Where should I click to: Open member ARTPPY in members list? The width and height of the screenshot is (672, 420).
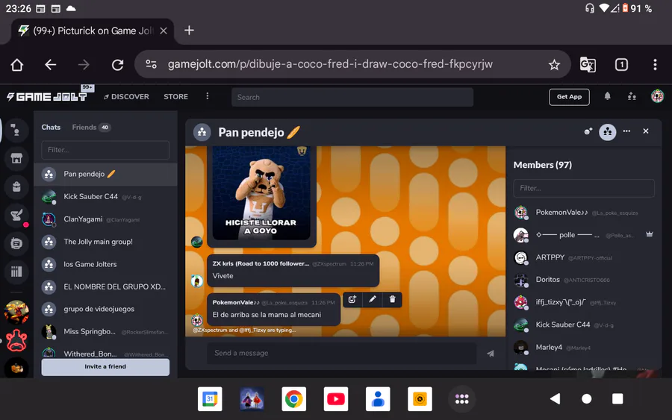point(584,257)
